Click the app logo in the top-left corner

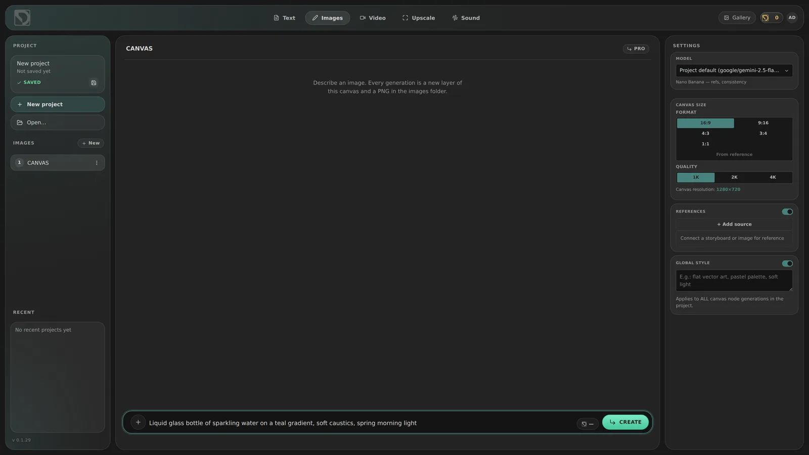(x=22, y=18)
